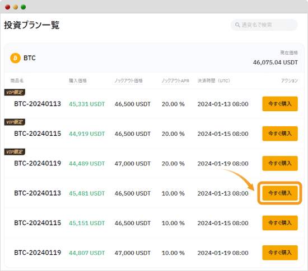Select BTC-20240119 in the VIP 20.00 % row
The image size is (308, 271).
[x=38, y=163]
